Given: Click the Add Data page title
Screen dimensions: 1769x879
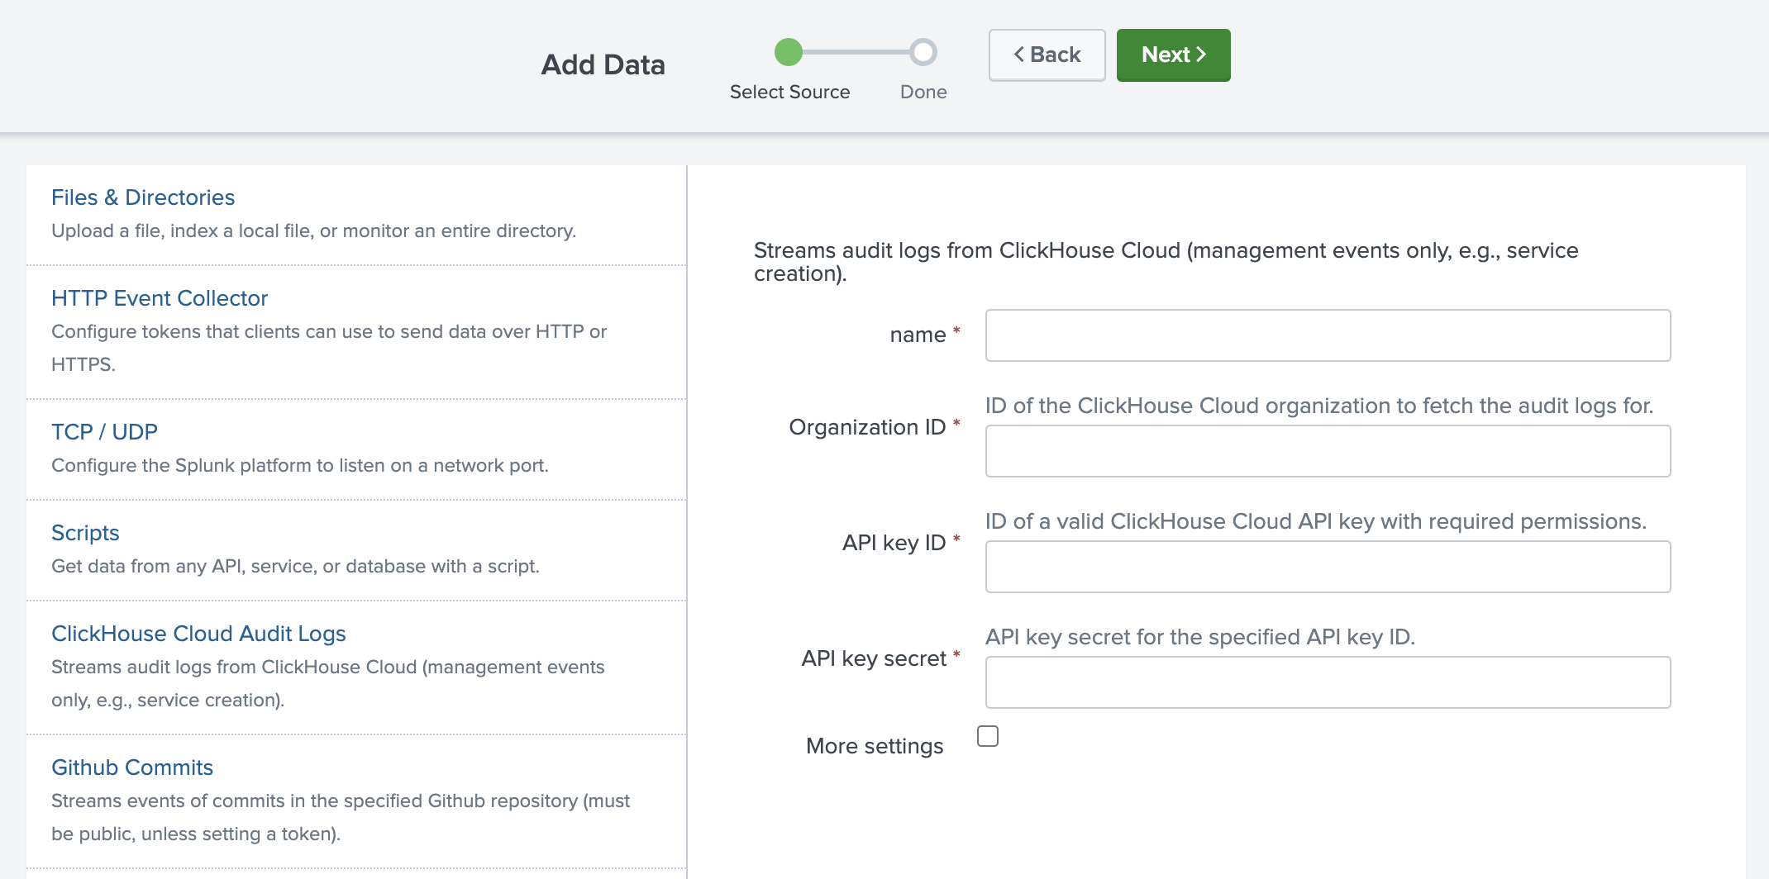Looking at the screenshot, I should coord(603,64).
